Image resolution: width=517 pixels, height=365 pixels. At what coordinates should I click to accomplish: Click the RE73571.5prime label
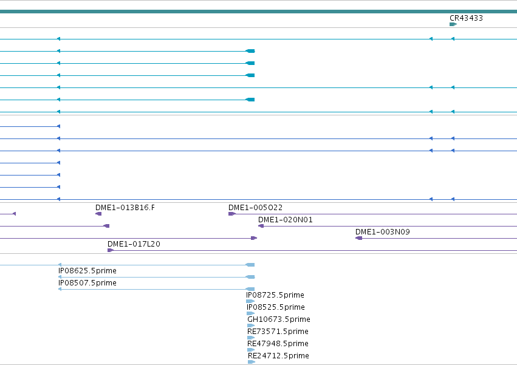(x=278, y=332)
